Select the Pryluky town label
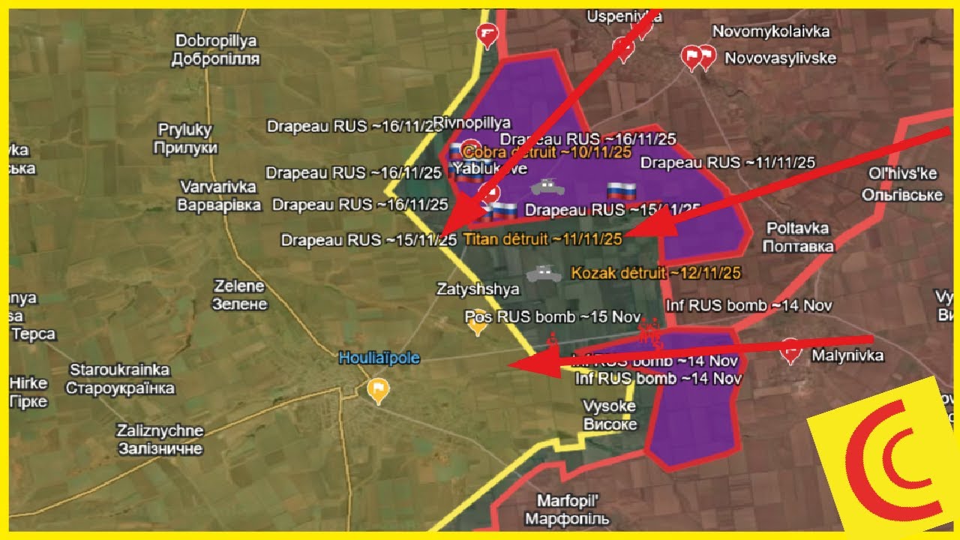 point(185,139)
